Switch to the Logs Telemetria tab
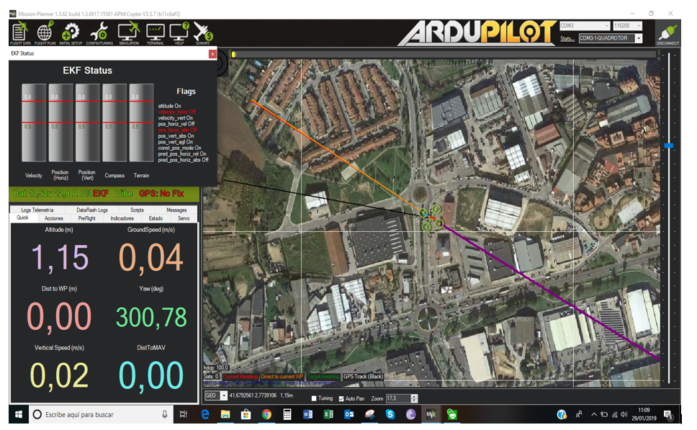This screenshot has height=430, width=697. click(x=37, y=210)
